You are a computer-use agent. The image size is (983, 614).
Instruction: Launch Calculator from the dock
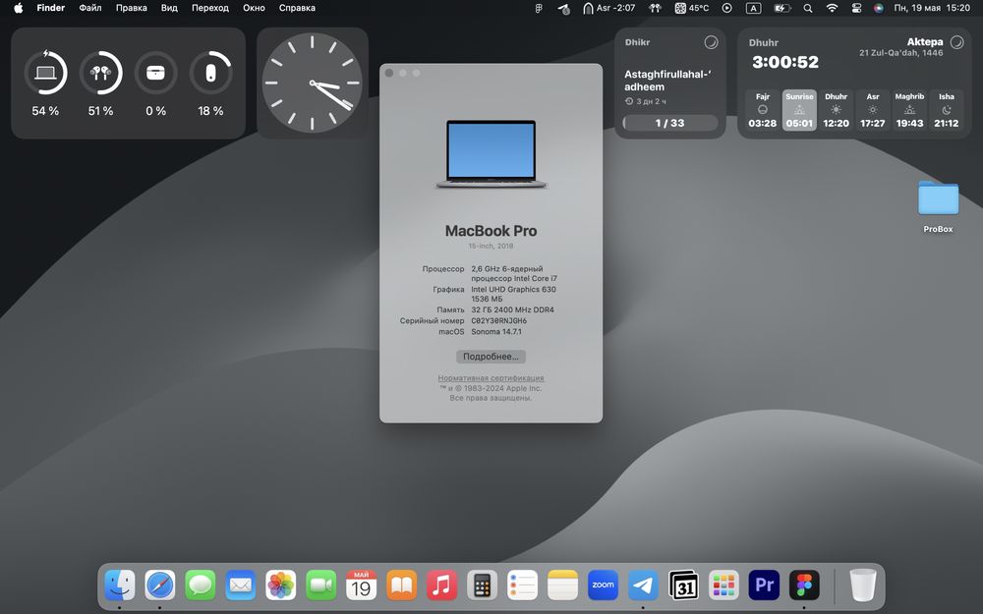pos(482,586)
